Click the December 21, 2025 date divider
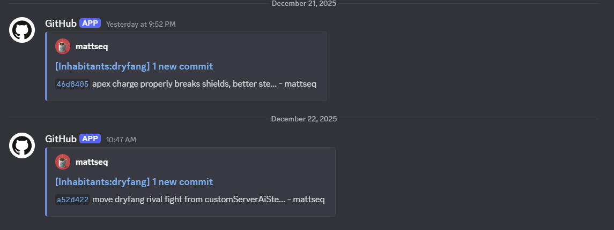614x230 pixels. click(x=304, y=3)
